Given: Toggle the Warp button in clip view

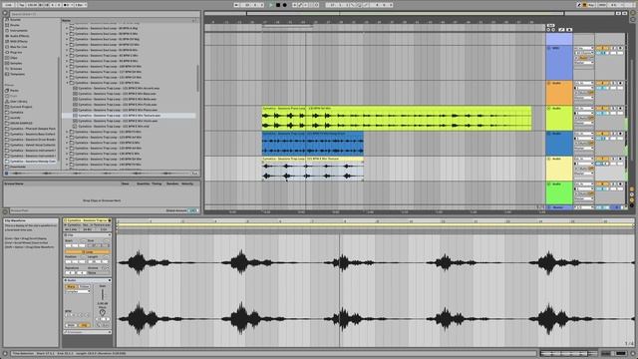Looking at the screenshot, I should (71, 286).
